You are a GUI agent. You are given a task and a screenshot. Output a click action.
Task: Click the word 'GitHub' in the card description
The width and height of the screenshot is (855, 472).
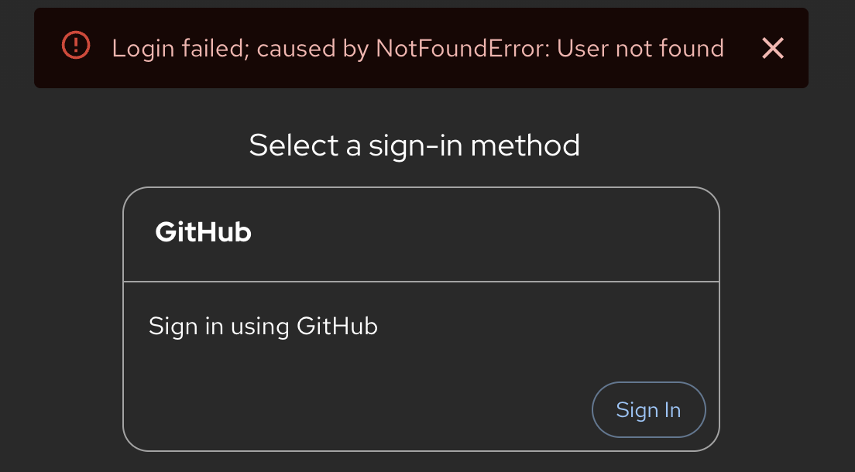tap(337, 327)
